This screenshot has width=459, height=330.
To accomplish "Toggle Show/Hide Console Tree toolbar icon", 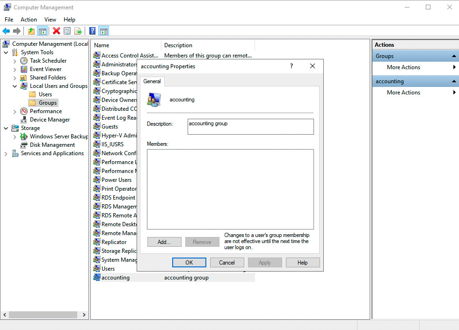I will 42,31.
